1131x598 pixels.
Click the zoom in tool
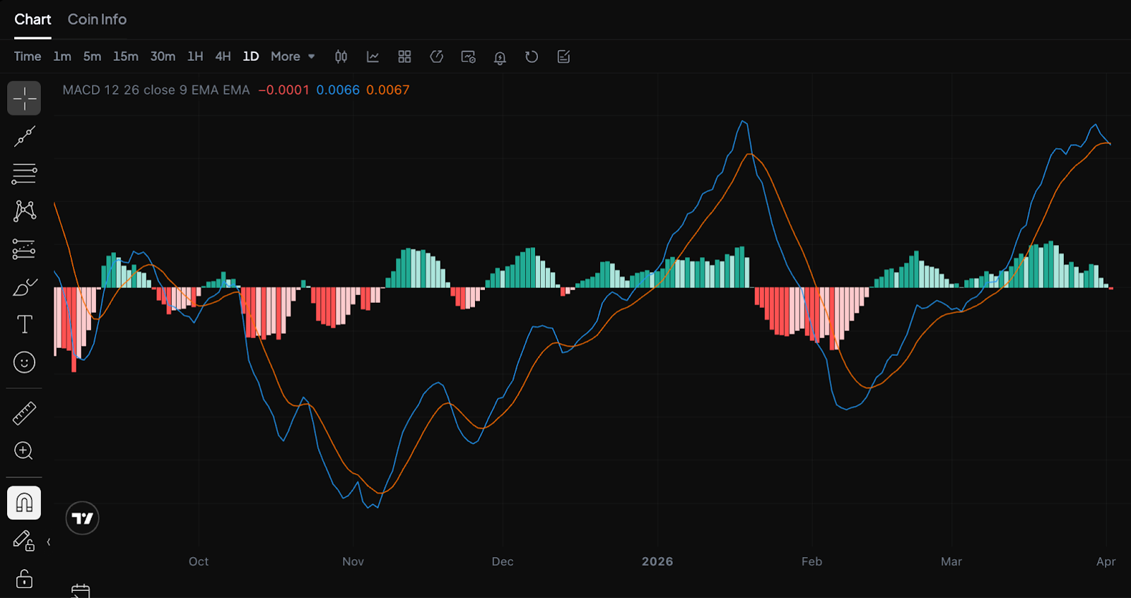point(24,451)
